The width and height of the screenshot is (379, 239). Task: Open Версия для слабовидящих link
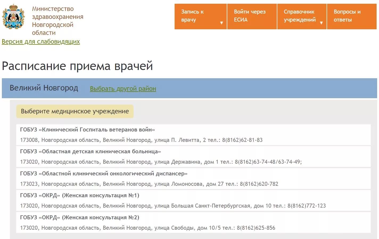click(x=41, y=42)
